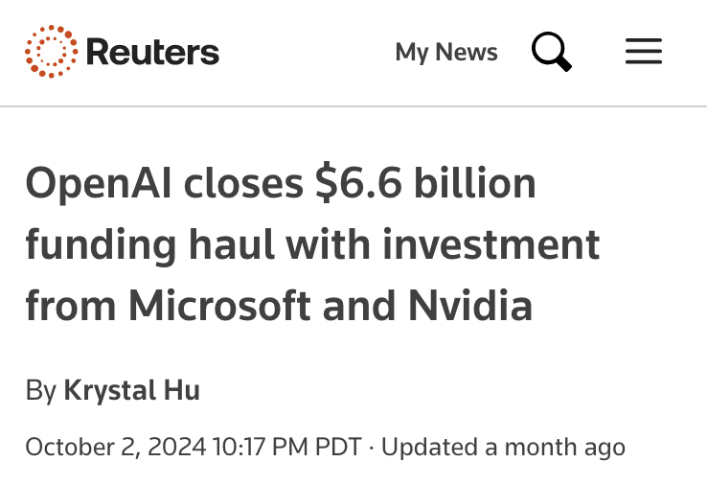Click 'from Microsoft and Nvidia' headline line

pos(279,306)
